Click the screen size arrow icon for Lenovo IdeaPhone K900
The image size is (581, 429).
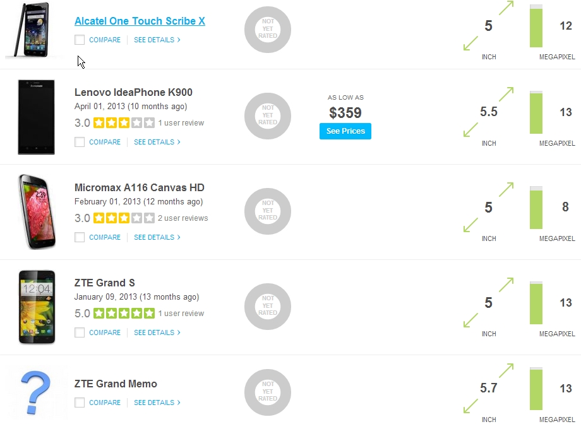488,112
